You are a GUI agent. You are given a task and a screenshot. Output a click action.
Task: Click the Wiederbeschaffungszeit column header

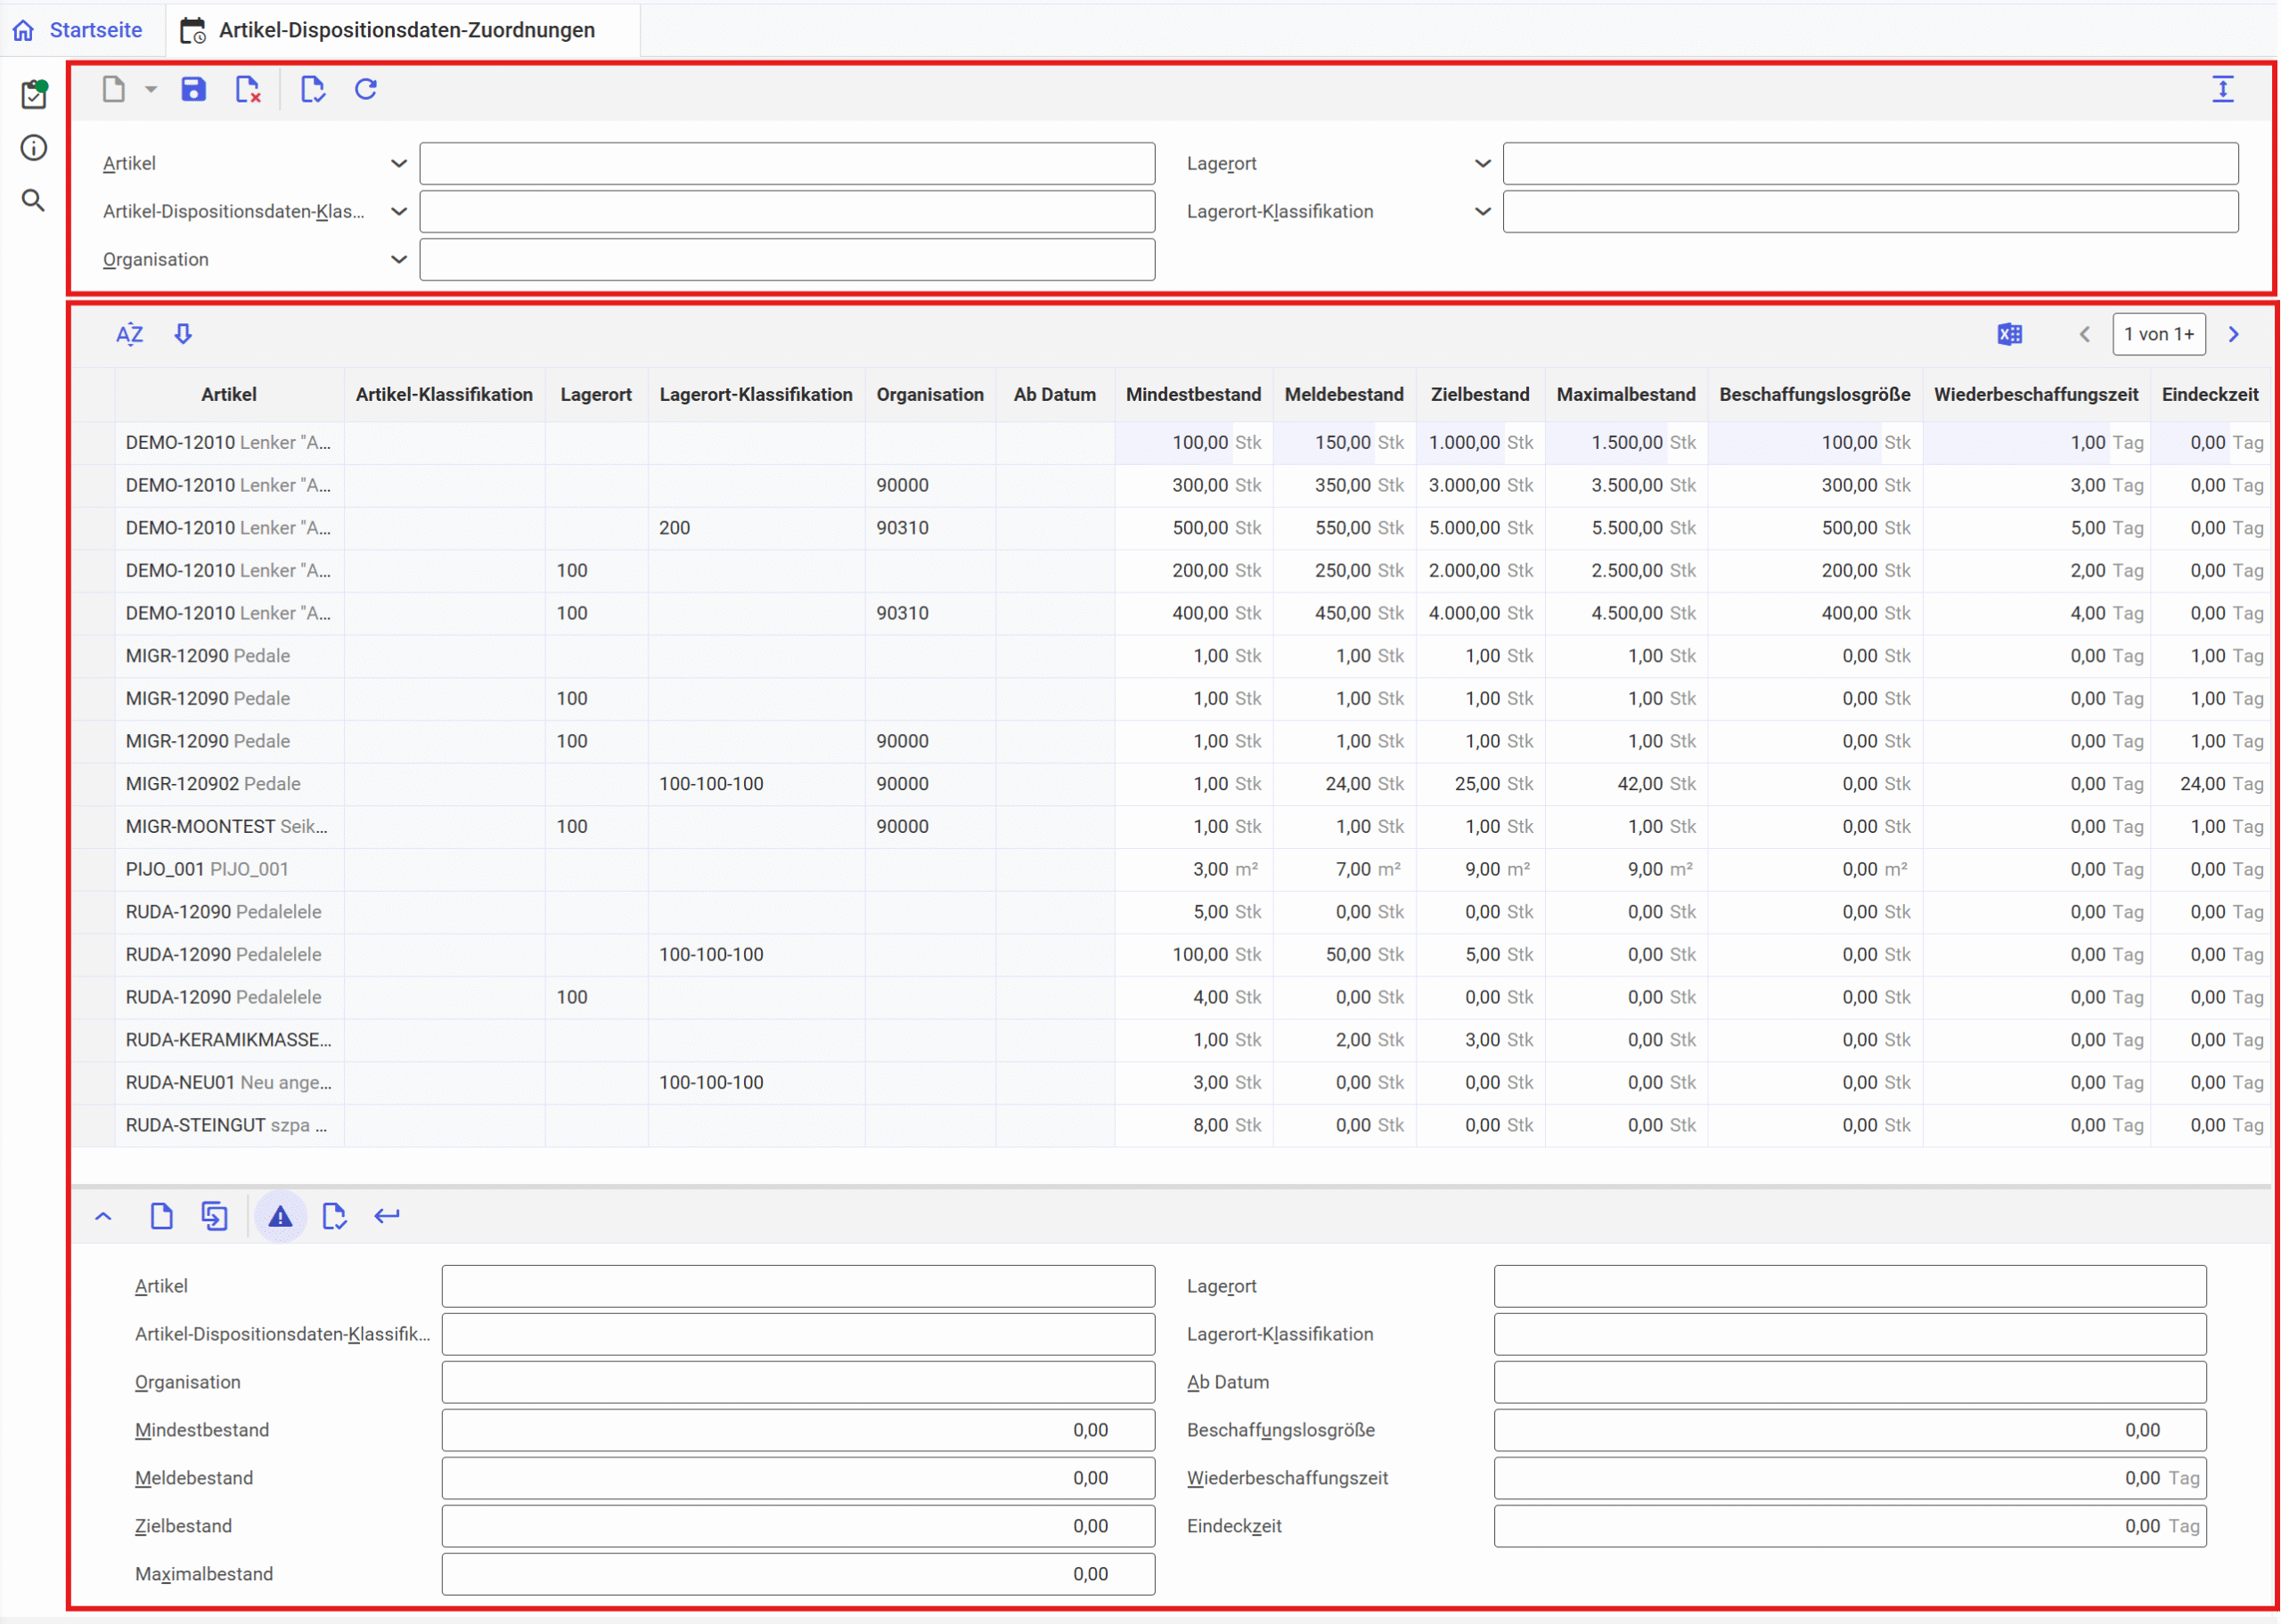(x=2036, y=394)
